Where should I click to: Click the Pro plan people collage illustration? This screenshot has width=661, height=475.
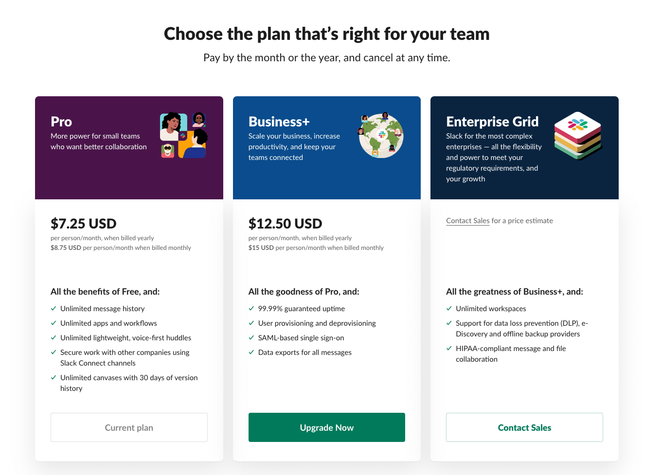coord(184,136)
